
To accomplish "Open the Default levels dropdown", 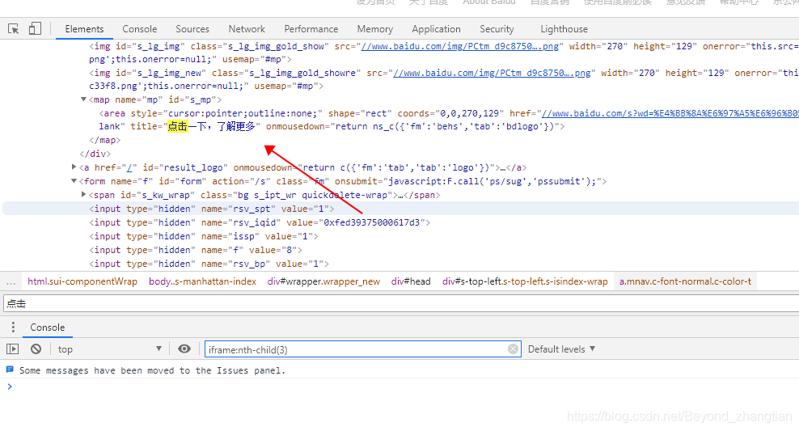I will point(561,349).
